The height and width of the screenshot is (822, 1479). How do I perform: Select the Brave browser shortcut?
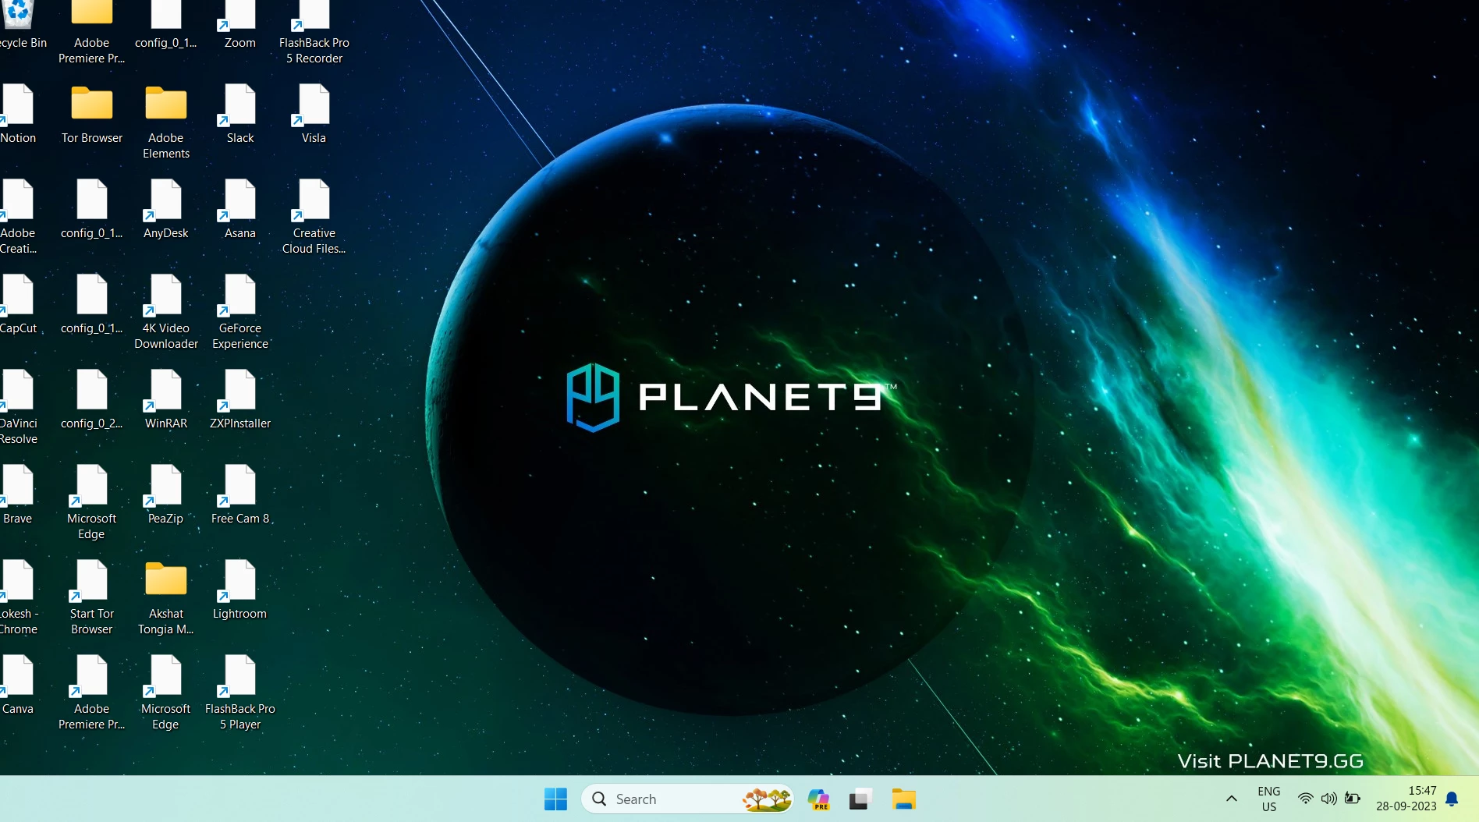(x=17, y=495)
